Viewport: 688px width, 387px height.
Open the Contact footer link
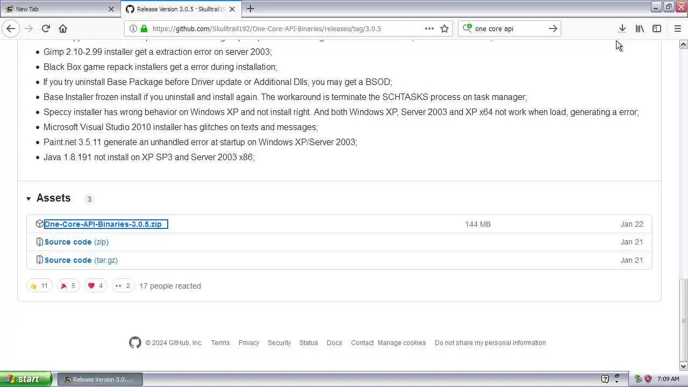(362, 343)
